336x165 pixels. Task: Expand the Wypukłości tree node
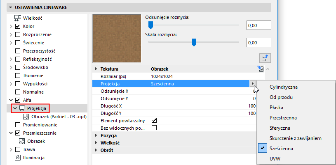click(11, 84)
